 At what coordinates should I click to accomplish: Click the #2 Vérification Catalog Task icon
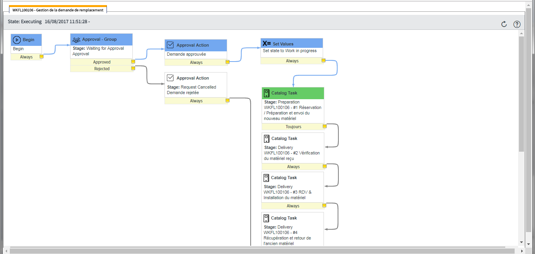pos(267,138)
